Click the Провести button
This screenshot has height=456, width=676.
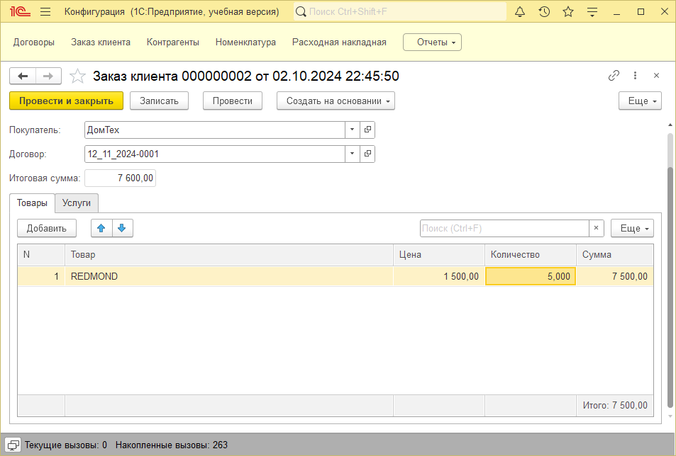click(233, 101)
